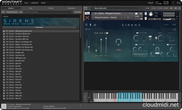
Task: Select 02. Sirens - Sustains Mmm.nki
Action: [41, 34]
